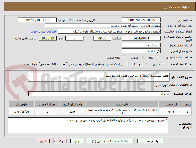
Task: Click the استان محل تحویل field
Action: 141,45
